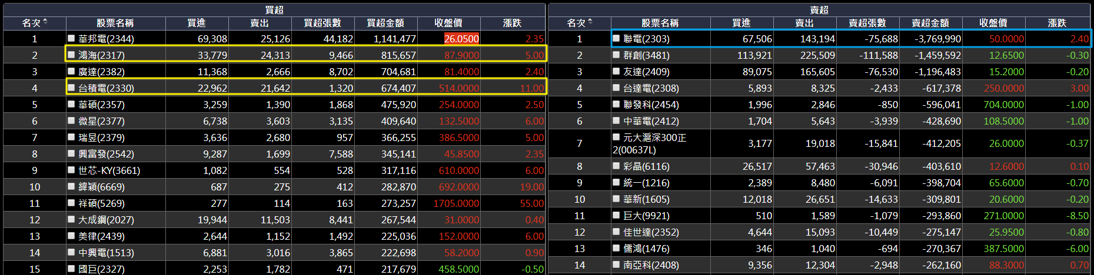Check the 聯發科(2454) checkbox
1094x275 pixels.
tap(616, 103)
